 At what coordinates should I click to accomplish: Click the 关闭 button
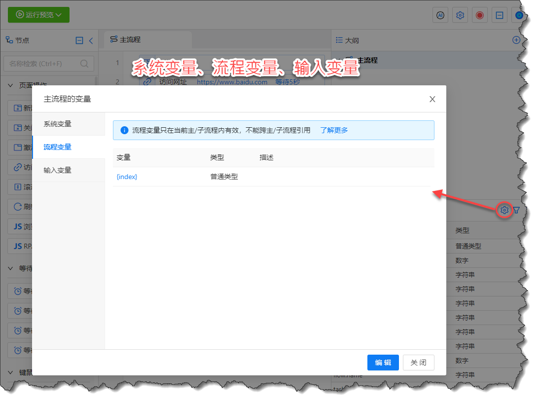(418, 363)
